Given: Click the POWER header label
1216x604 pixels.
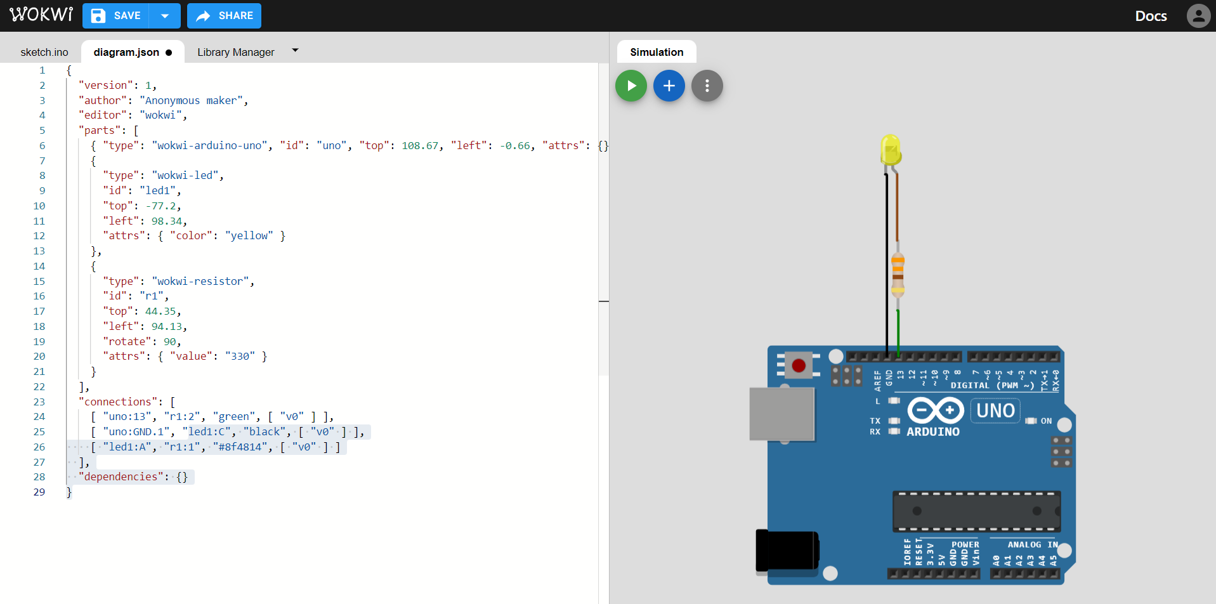Looking at the screenshot, I should tap(965, 544).
